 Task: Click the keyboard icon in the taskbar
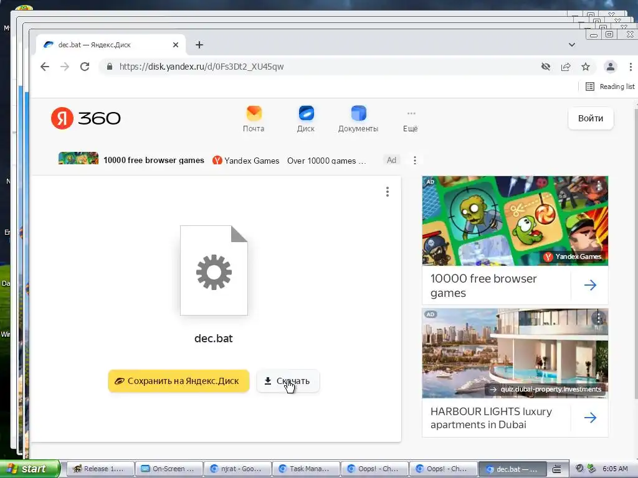[x=557, y=469]
